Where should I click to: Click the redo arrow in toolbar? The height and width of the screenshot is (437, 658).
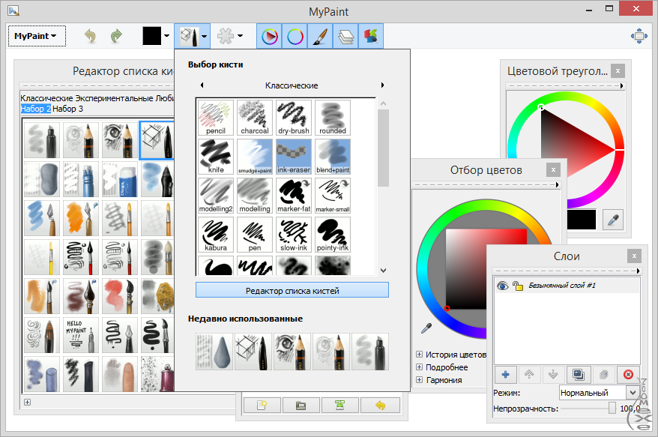116,36
